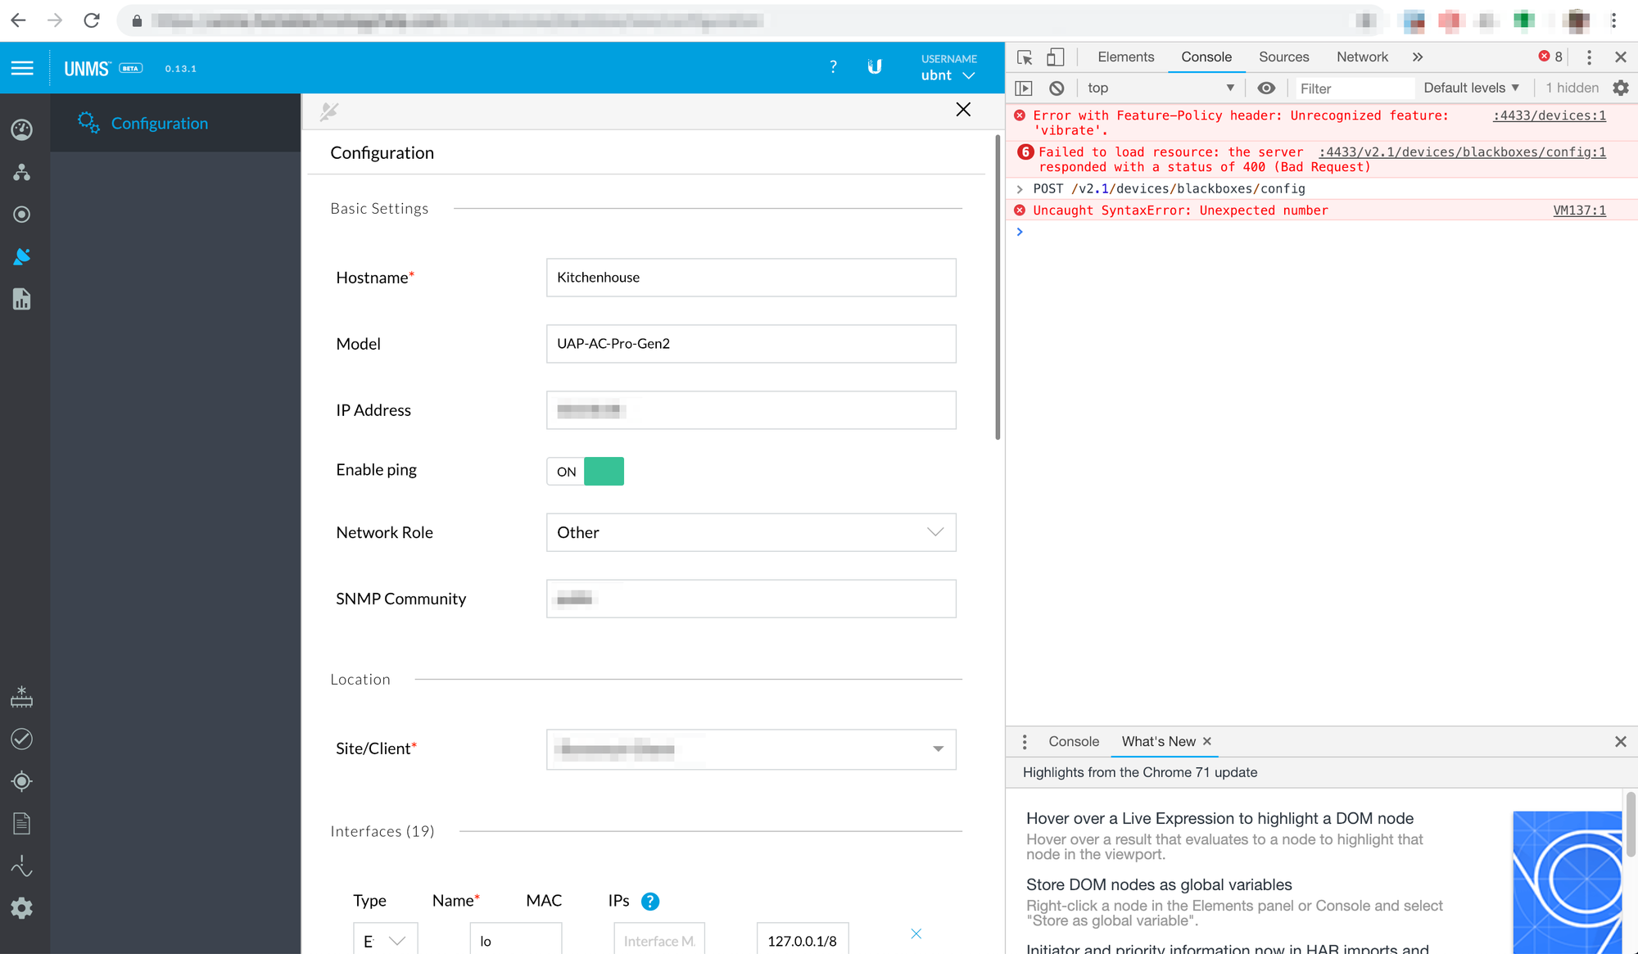
Task: Open the network topology sidebar icon
Action: click(22, 172)
